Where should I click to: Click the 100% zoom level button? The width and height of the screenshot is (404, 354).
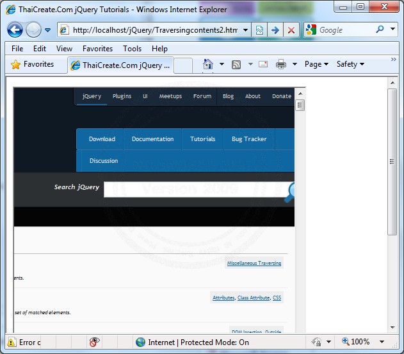pos(355,342)
